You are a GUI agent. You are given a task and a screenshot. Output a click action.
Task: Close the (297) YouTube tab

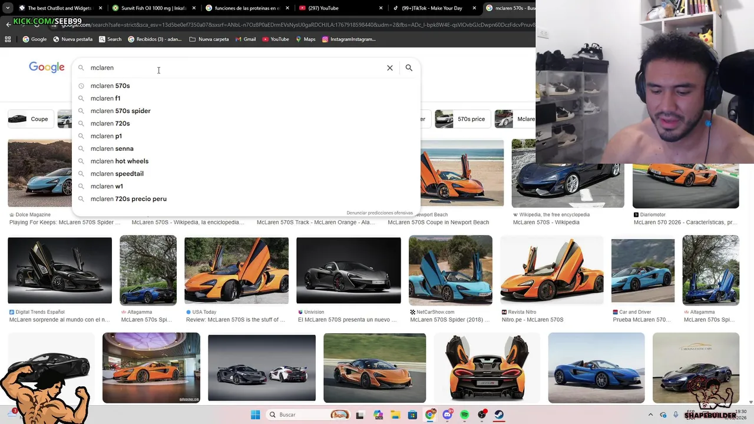(381, 8)
